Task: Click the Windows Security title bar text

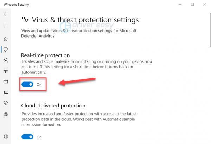Action: [x=17, y=5]
